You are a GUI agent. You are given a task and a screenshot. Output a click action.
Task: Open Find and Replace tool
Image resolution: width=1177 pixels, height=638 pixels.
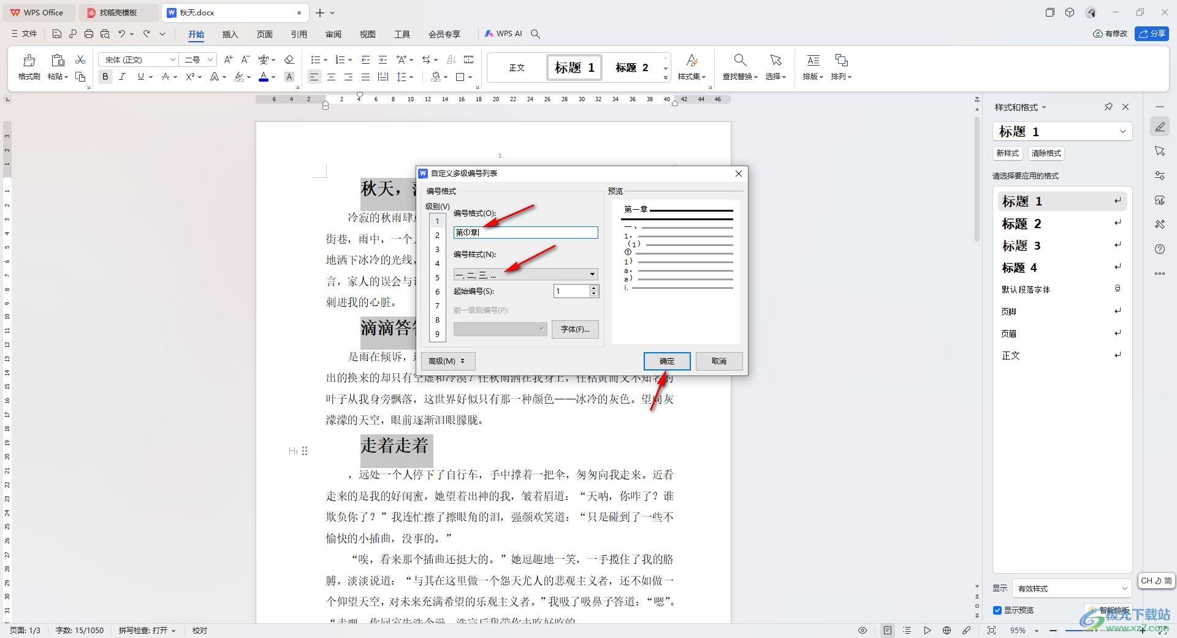tap(740, 67)
